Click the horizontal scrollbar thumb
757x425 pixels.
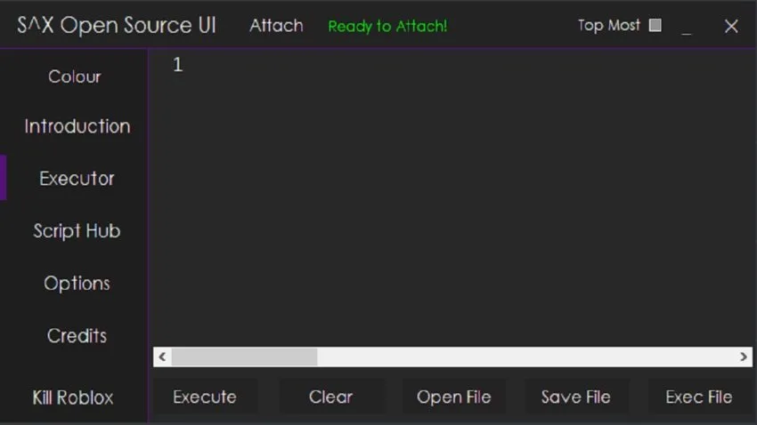[x=244, y=357]
